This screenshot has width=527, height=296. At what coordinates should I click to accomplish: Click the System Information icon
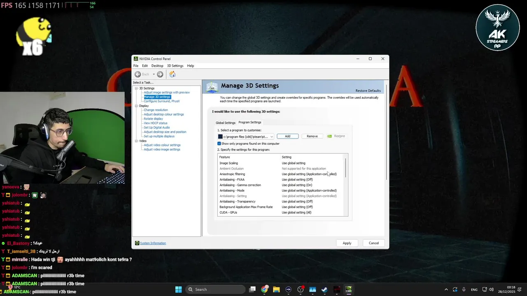point(137,243)
